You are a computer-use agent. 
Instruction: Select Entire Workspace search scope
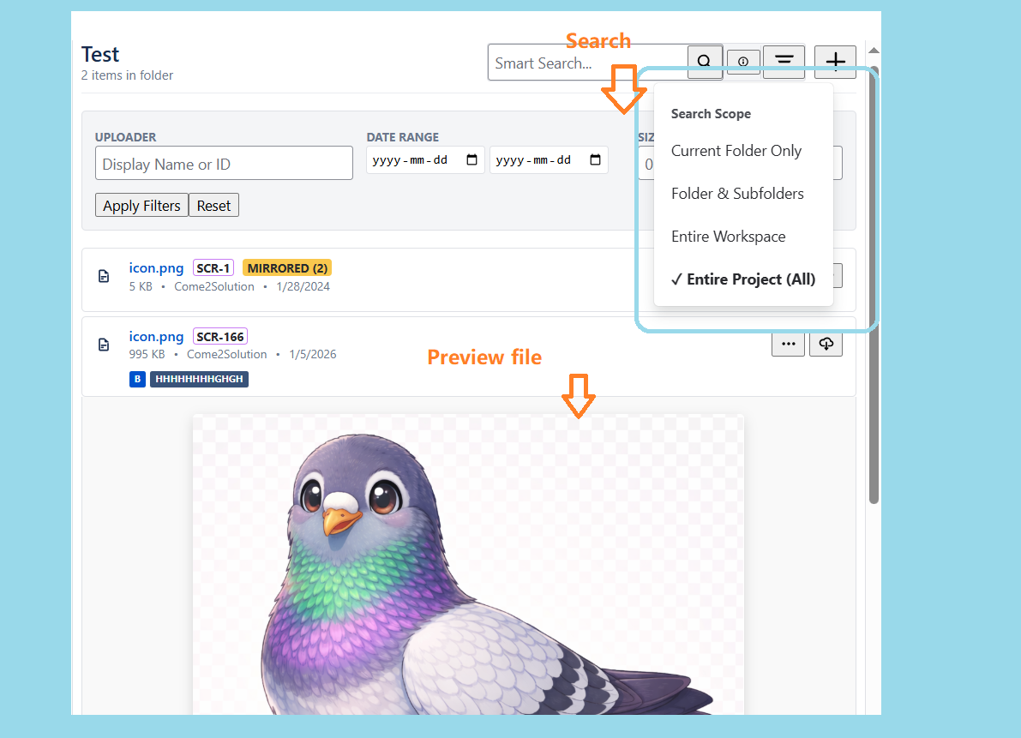(729, 236)
